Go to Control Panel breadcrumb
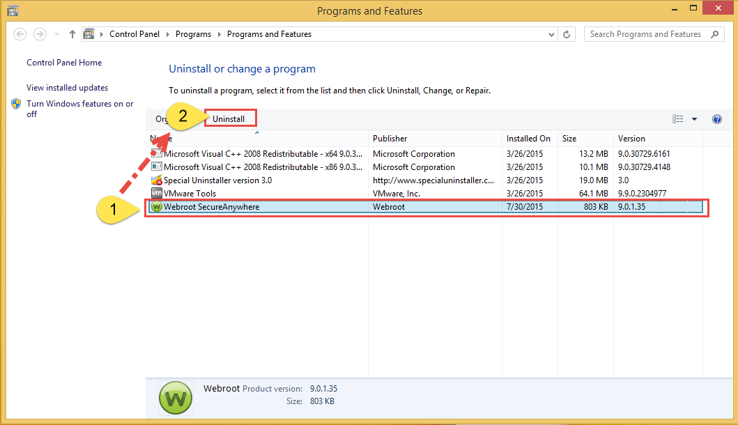Screen dimensions: 738x425 click(x=134, y=34)
